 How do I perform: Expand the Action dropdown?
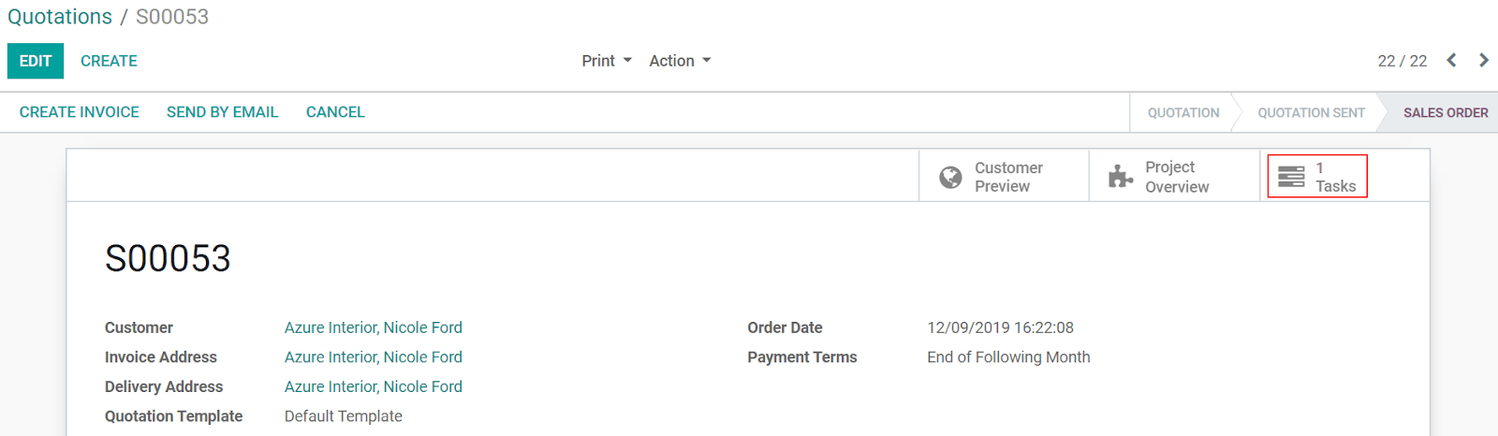coord(681,61)
